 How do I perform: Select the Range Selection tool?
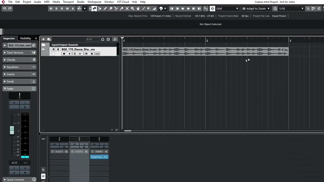point(100,9)
